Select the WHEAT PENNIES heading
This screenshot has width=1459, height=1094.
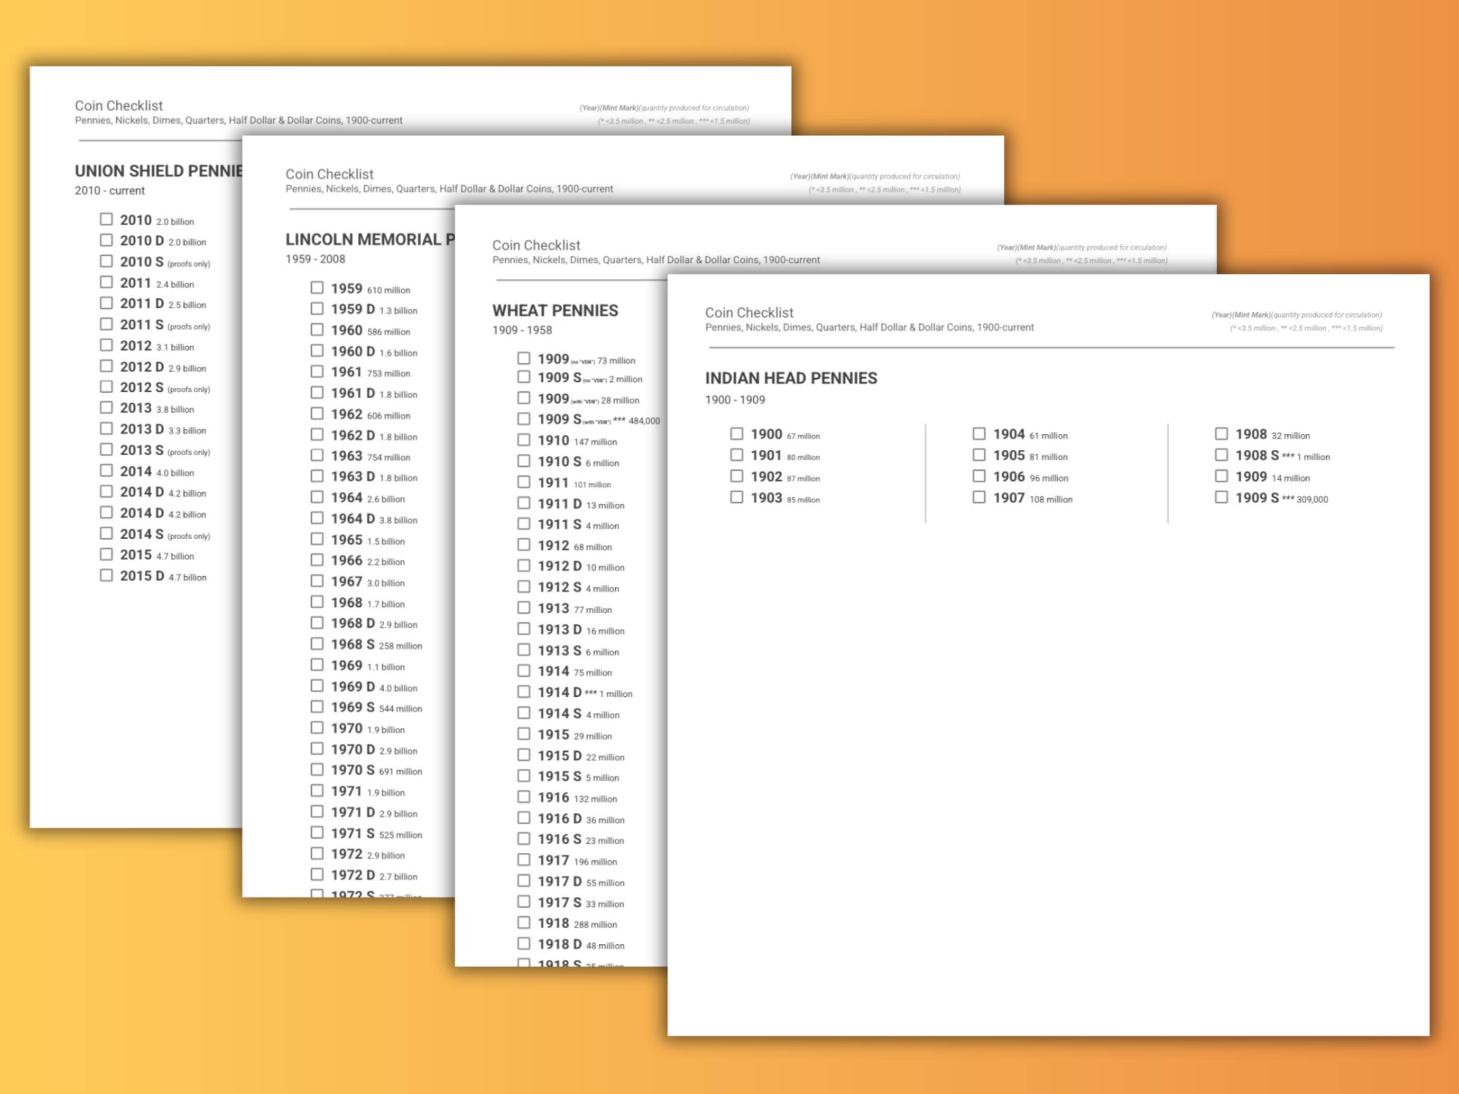point(555,311)
